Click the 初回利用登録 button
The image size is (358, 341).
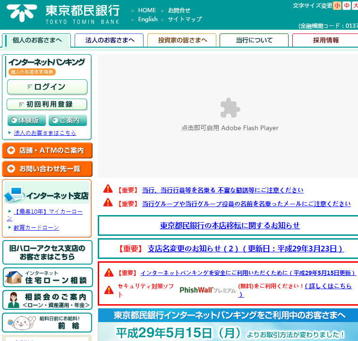point(47,104)
